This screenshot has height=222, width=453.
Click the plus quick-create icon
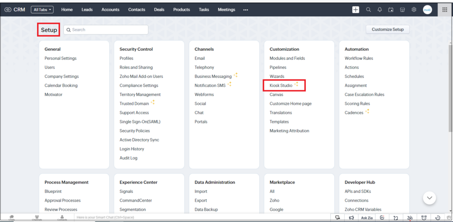point(356,10)
